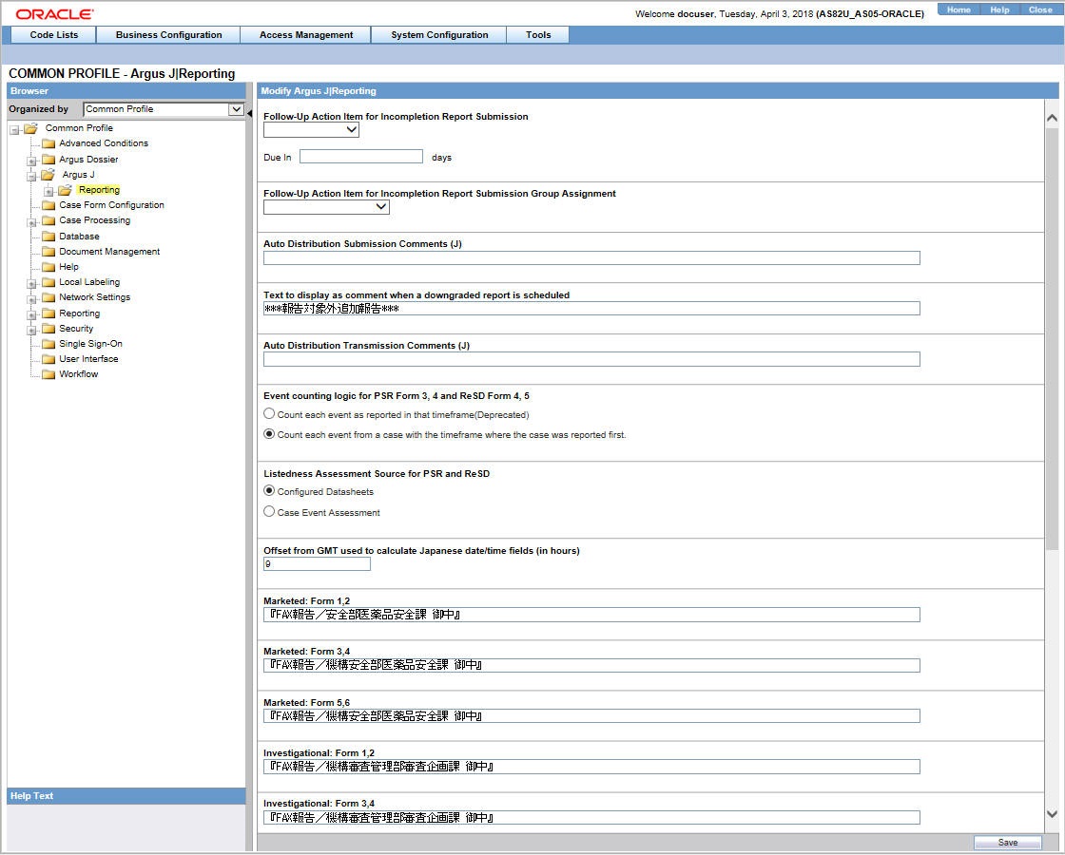Click the Due In days input field

(361, 157)
